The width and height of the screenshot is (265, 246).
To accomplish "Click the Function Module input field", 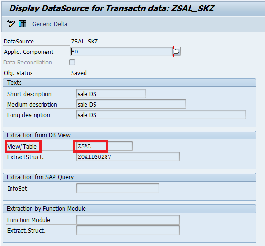I will [x=128, y=220].
